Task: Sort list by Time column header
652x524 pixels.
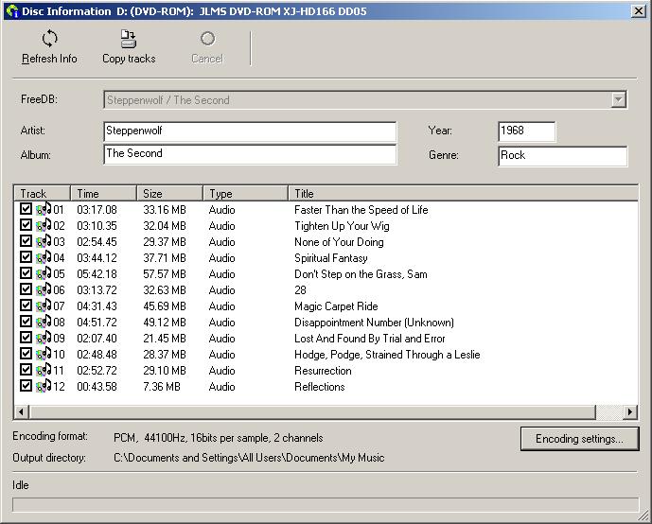Action: click(x=103, y=194)
